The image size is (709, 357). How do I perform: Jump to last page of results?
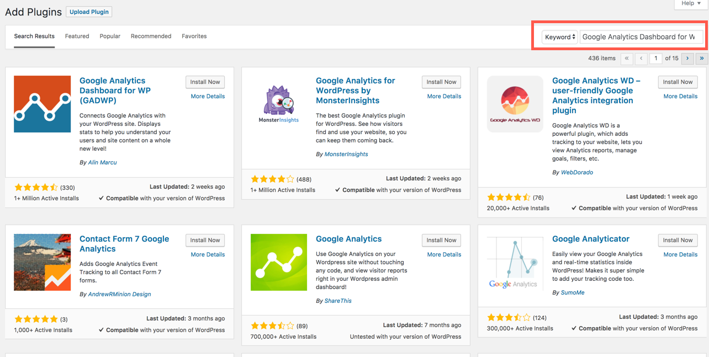[x=702, y=58]
